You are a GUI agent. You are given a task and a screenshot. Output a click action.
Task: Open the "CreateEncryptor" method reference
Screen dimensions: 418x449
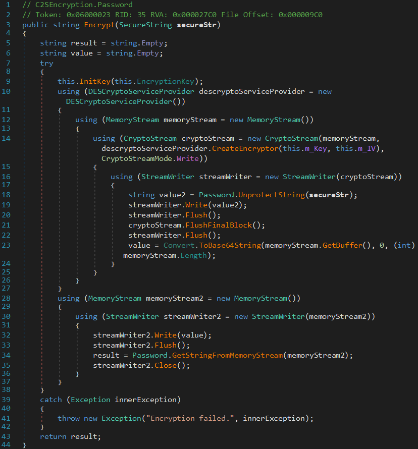[x=245, y=148]
